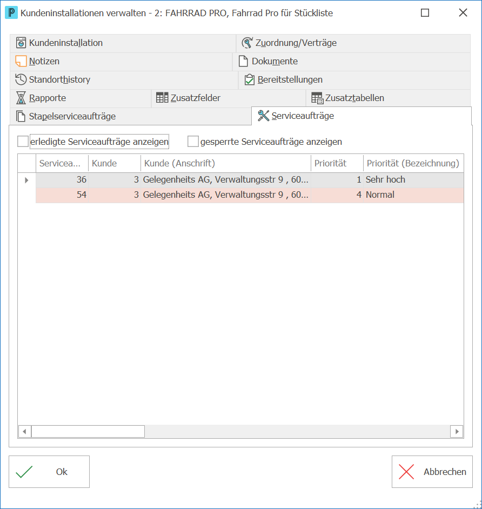Enable gesperrte Serviceaufträge anzeigen checkbox
This screenshot has width=482, height=509.
tap(193, 142)
